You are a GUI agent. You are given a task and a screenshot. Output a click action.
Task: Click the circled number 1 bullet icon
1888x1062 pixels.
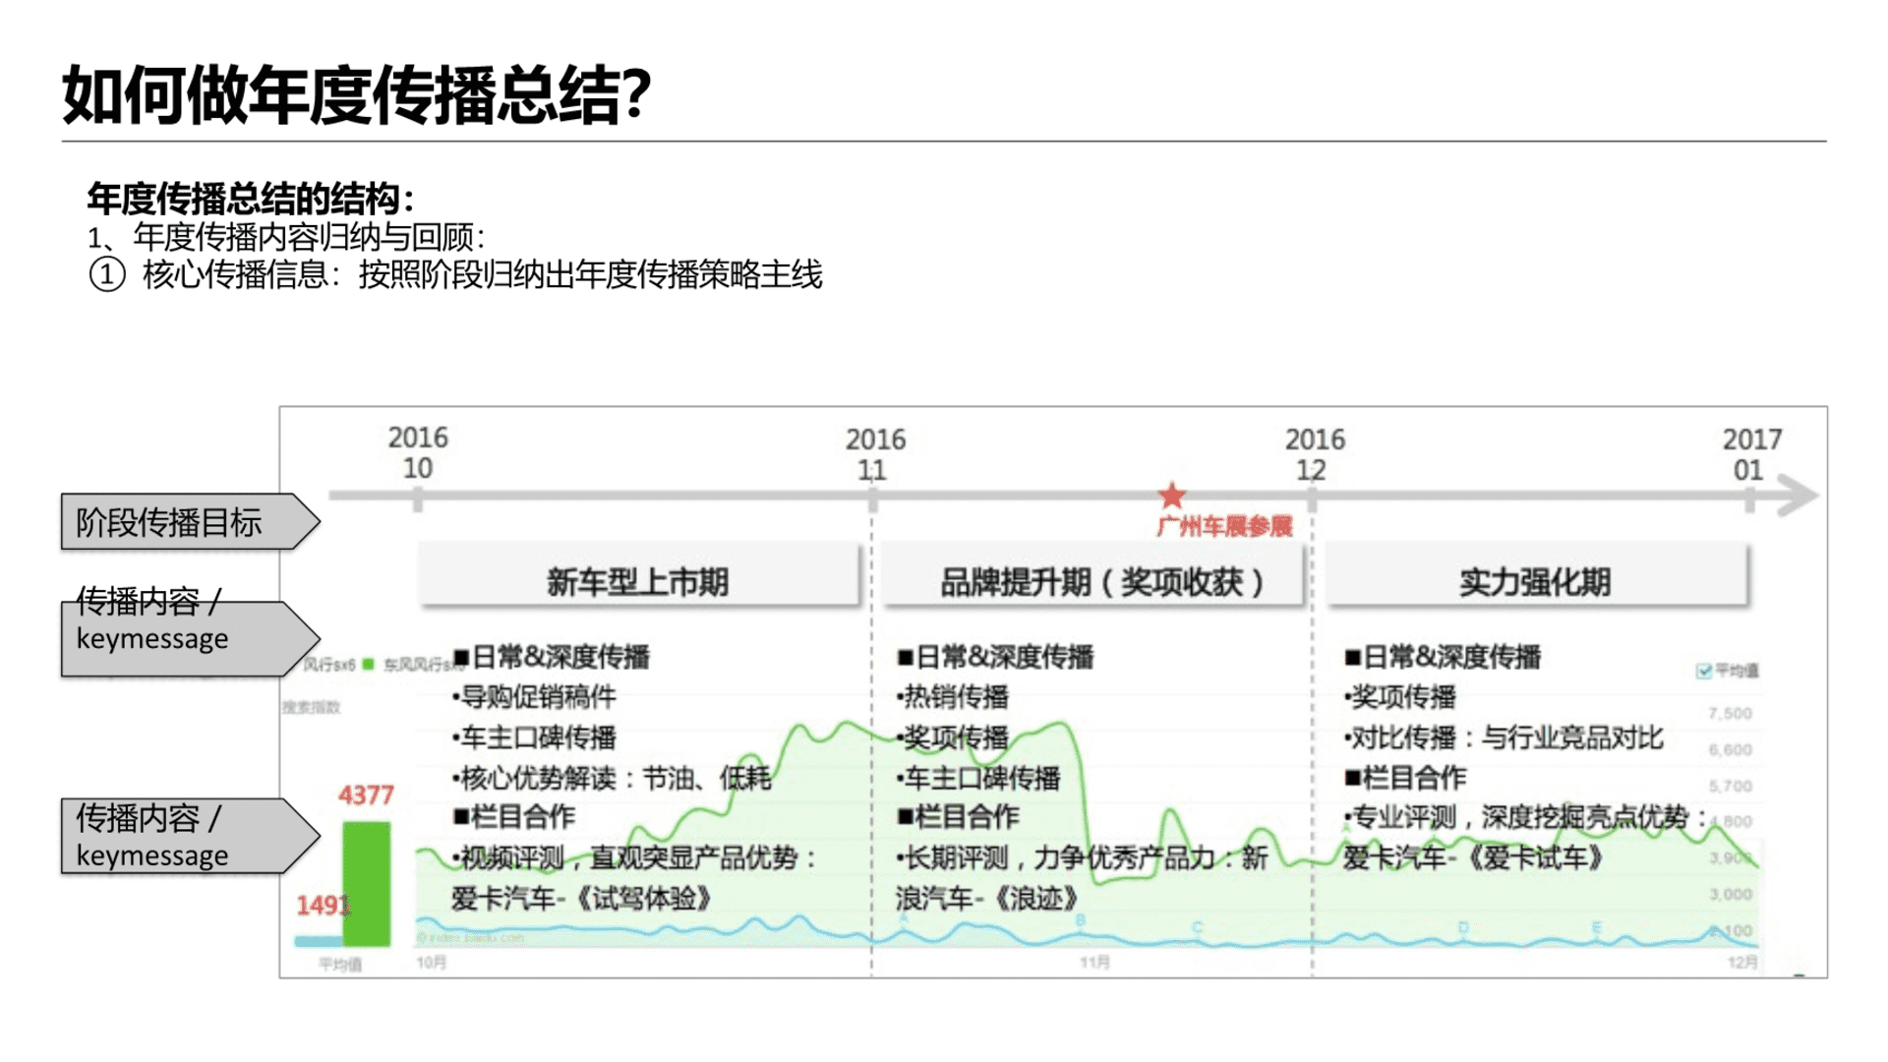click(107, 274)
